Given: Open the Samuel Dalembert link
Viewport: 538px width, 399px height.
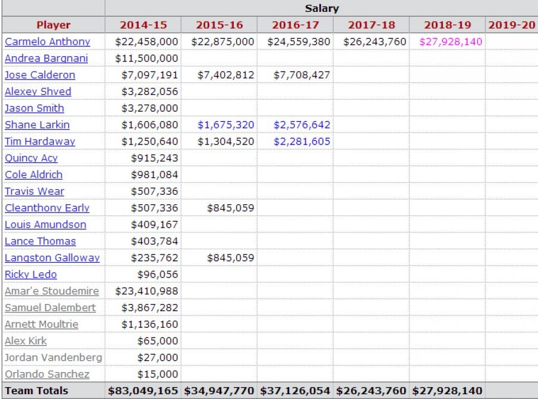Looking at the screenshot, I should [x=50, y=308].
